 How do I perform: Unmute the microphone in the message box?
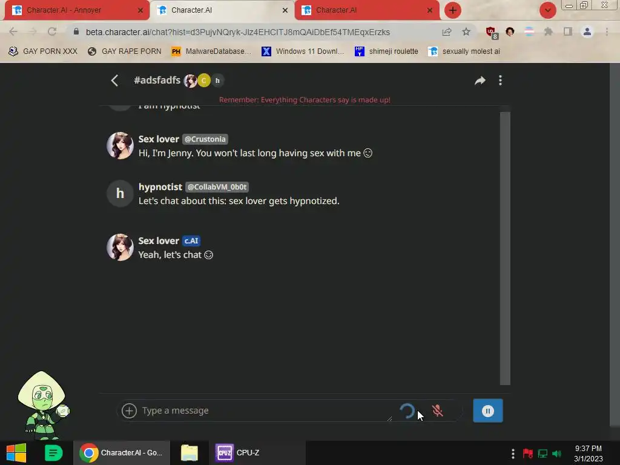click(x=437, y=411)
